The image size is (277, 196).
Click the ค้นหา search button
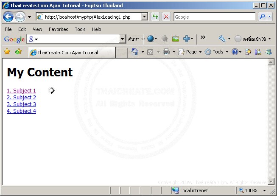(134, 39)
